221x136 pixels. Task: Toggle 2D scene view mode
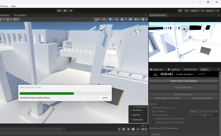[104, 19]
